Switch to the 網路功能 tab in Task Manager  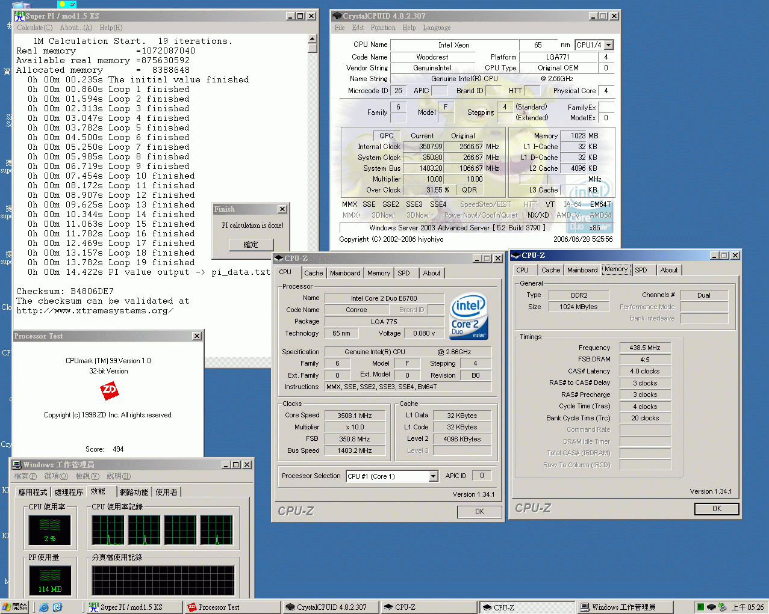[x=134, y=492]
